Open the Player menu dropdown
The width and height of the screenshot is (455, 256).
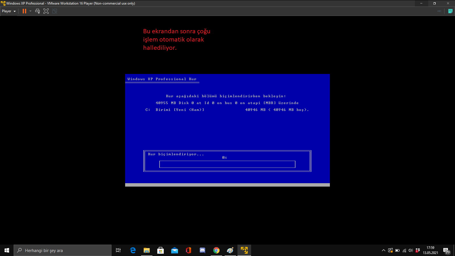tap(9, 11)
